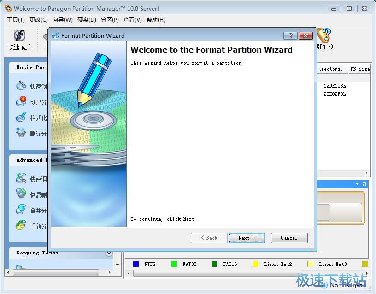The height and width of the screenshot is (294, 376).
Task: Click the wizard's question mark help button
Action: point(290,36)
